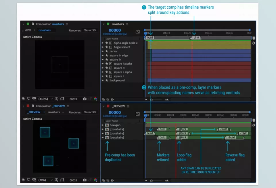Click 00000 timecode in crosshairs timeline

115,30
